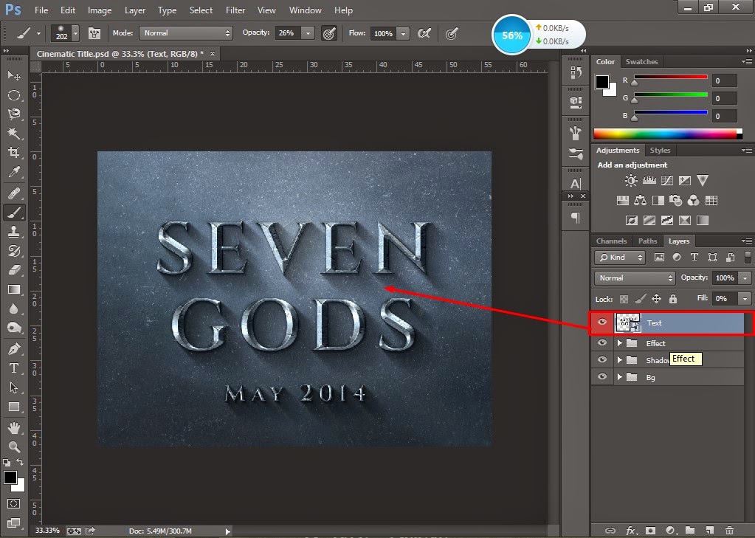Open the Brightness/Contrast adjustment
This screenshot has width=755, height=538.
[632, 180]
